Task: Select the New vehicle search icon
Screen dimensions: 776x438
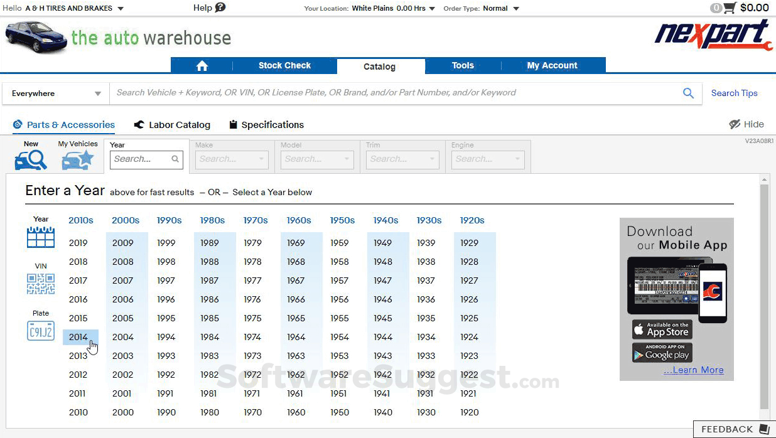Action: tap(31, 161)
